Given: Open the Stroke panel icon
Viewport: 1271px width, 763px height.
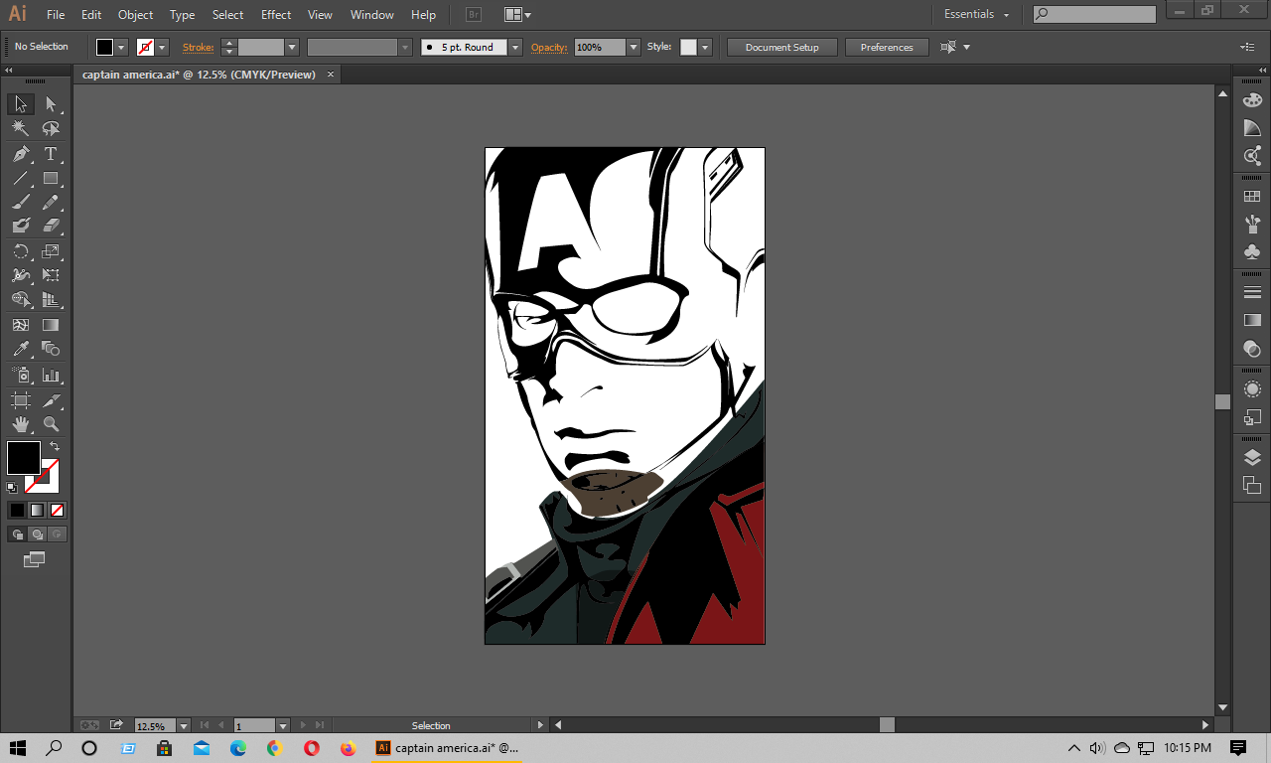Looking at the screenshot, I should (x=1252, y=292).
